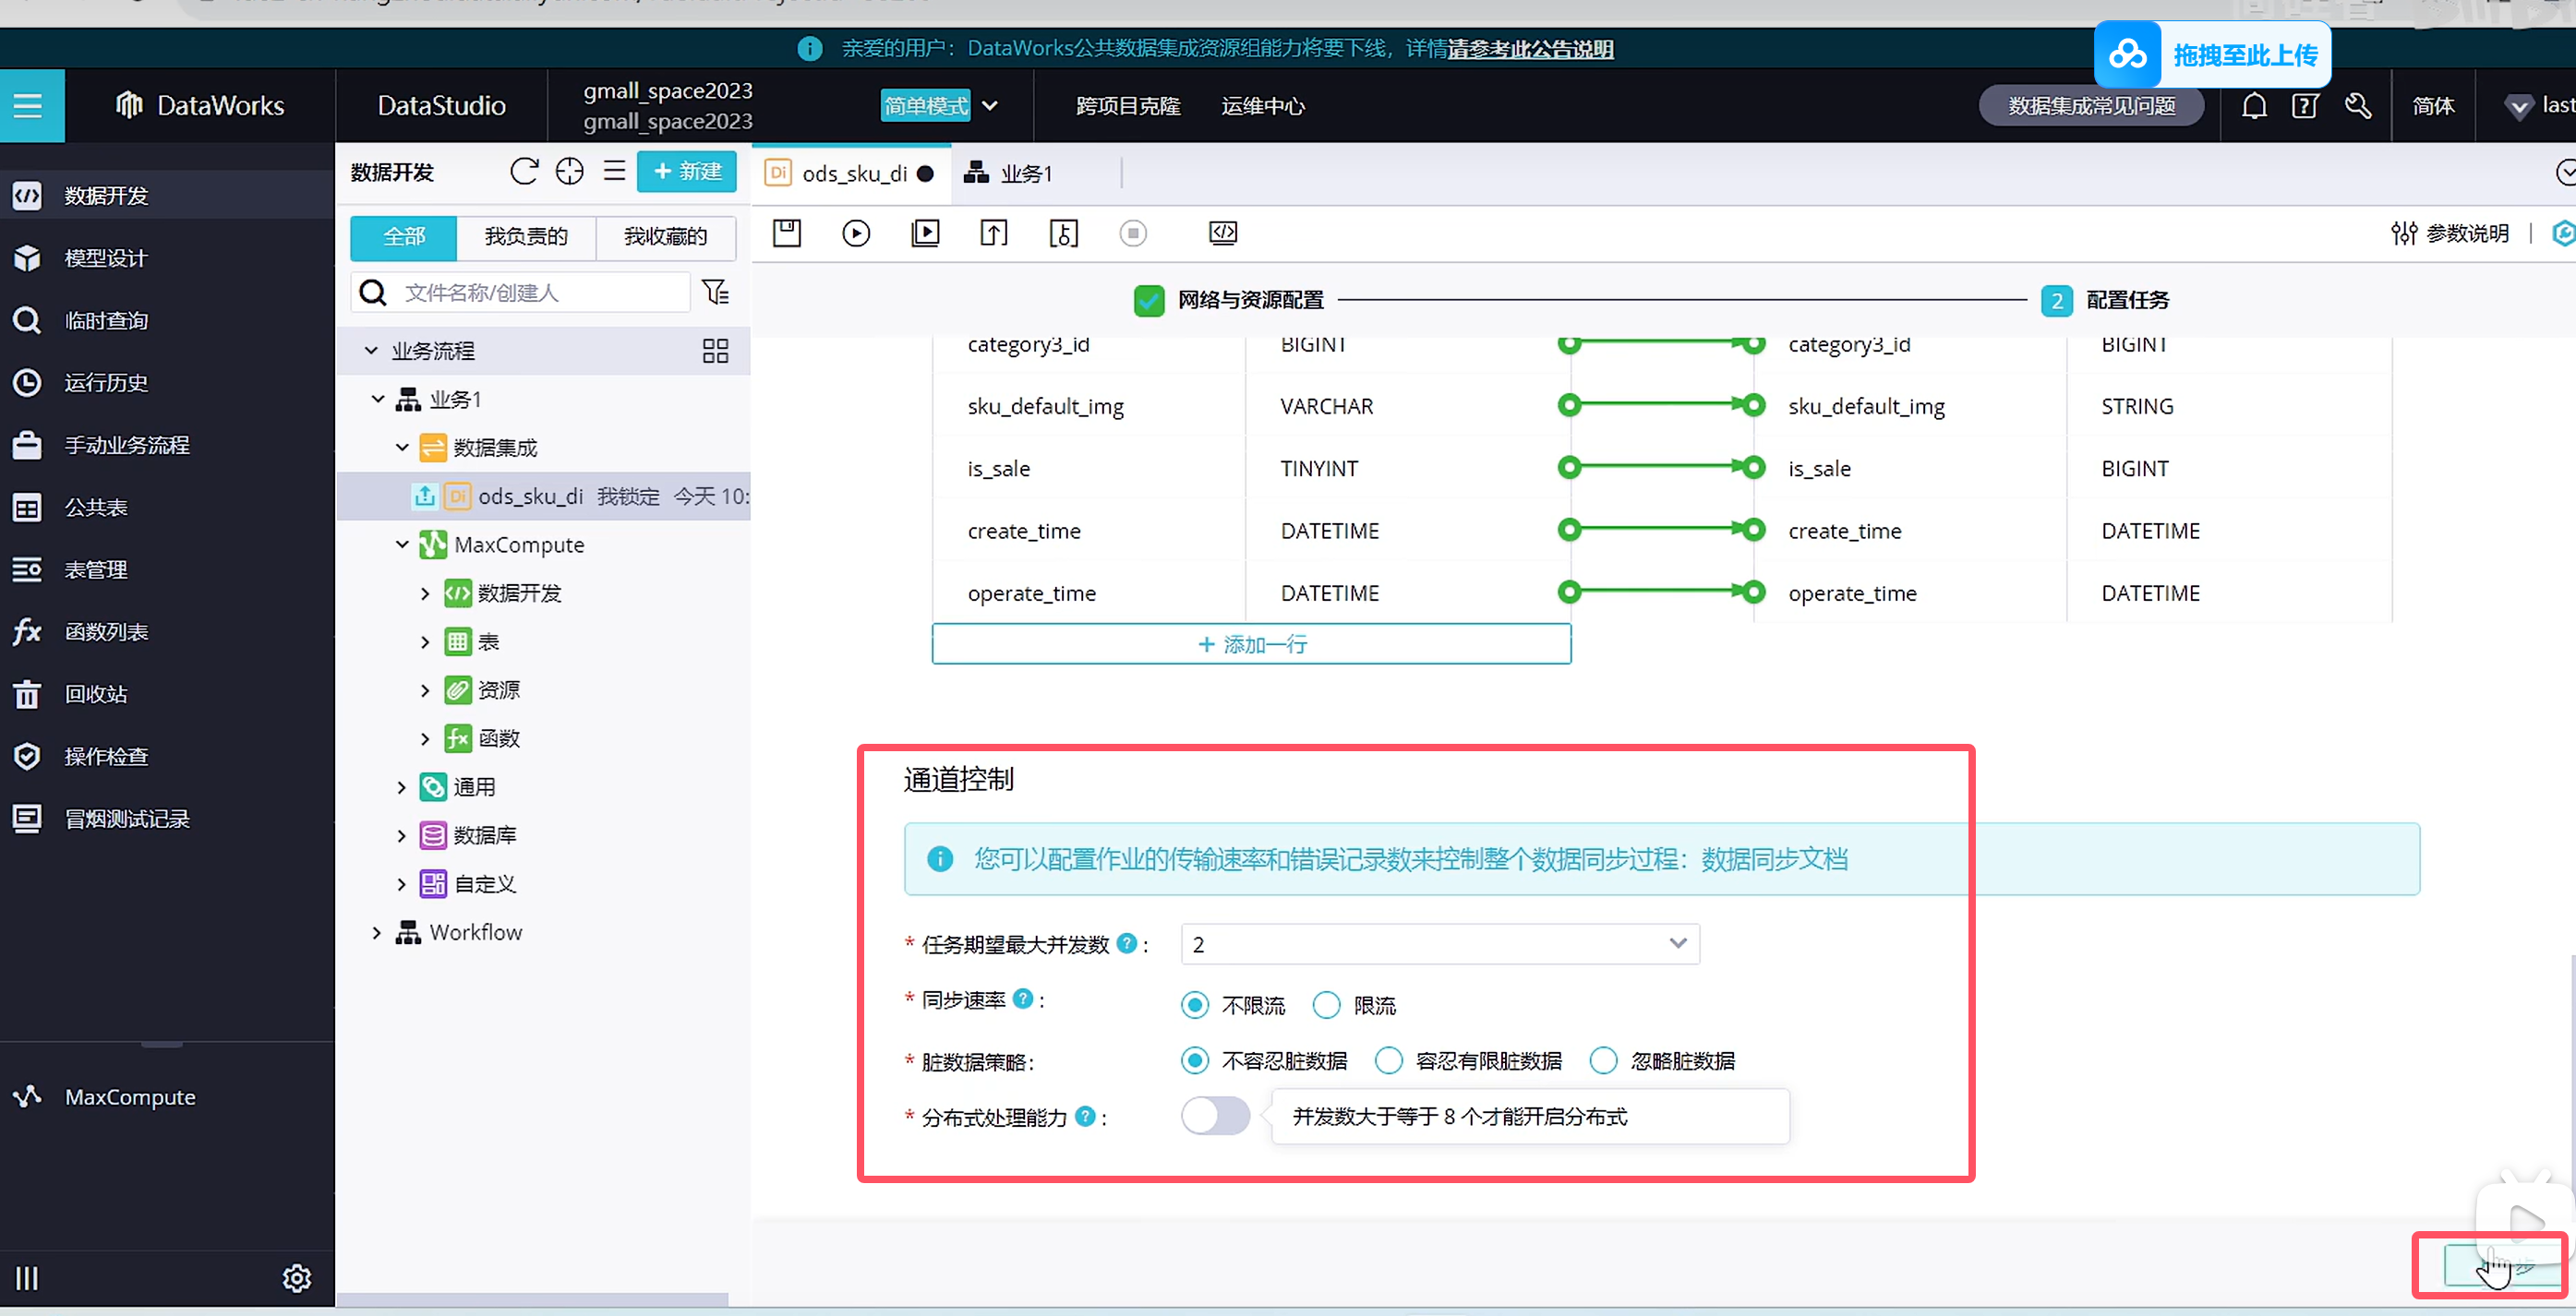Open settings gear at bottom of sidebar
Viewport: 2576px width, 1316px height.
coord(296,1278)
